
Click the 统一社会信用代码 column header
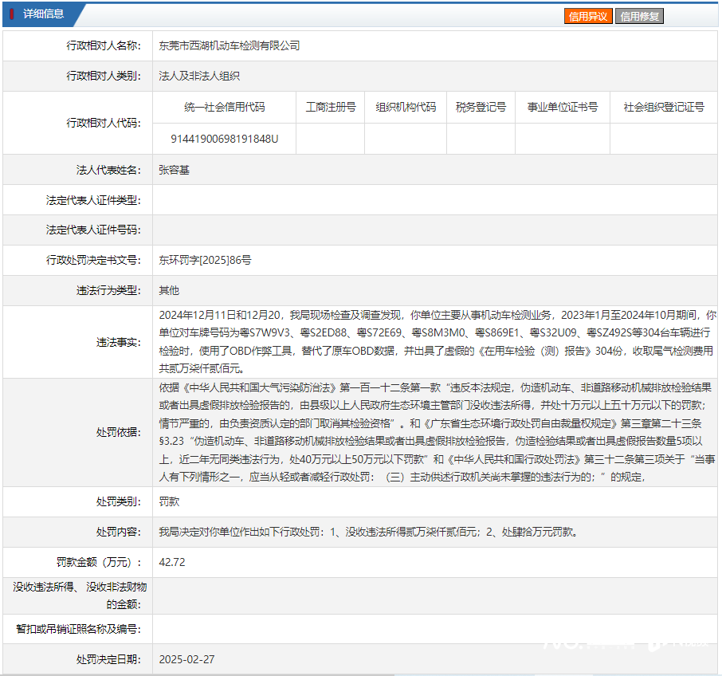pyautogui.click(x=224, y=108)
